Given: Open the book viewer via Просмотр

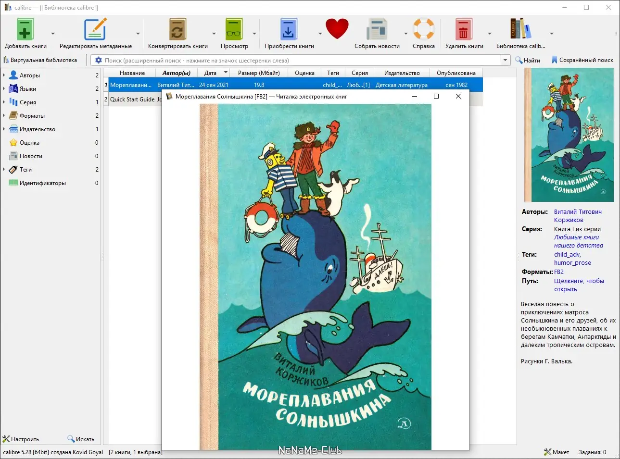Looking at the screenshot, I should pyautogui.click(x=234, y=29).
